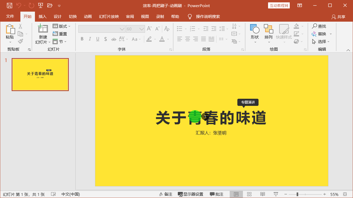Open the font size dropdown
Image resolution: width=353 pixels, height=198 pixels.
142,29
